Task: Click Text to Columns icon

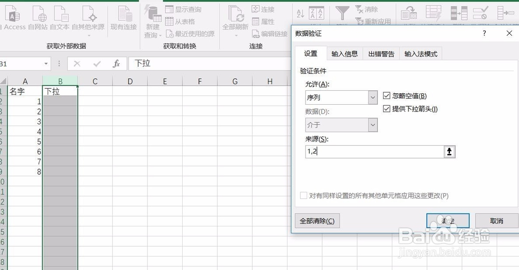Action: [409, 14]
